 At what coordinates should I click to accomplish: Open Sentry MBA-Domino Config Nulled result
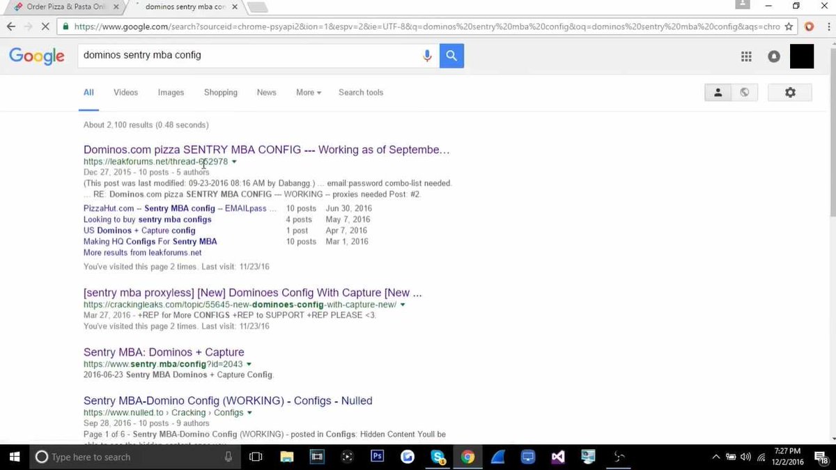click(228, 401)
